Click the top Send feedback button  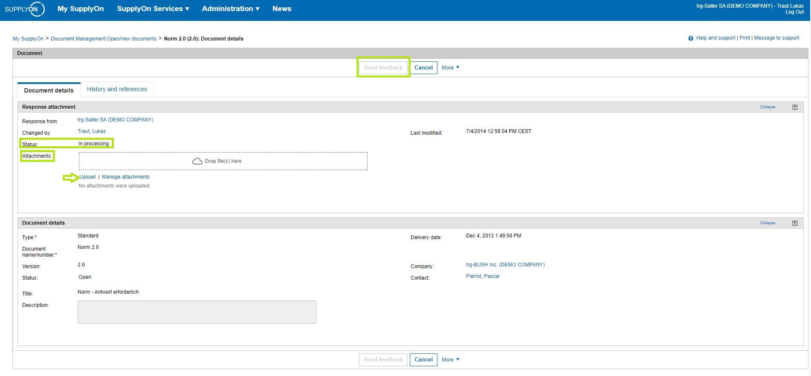coord(383,67)
